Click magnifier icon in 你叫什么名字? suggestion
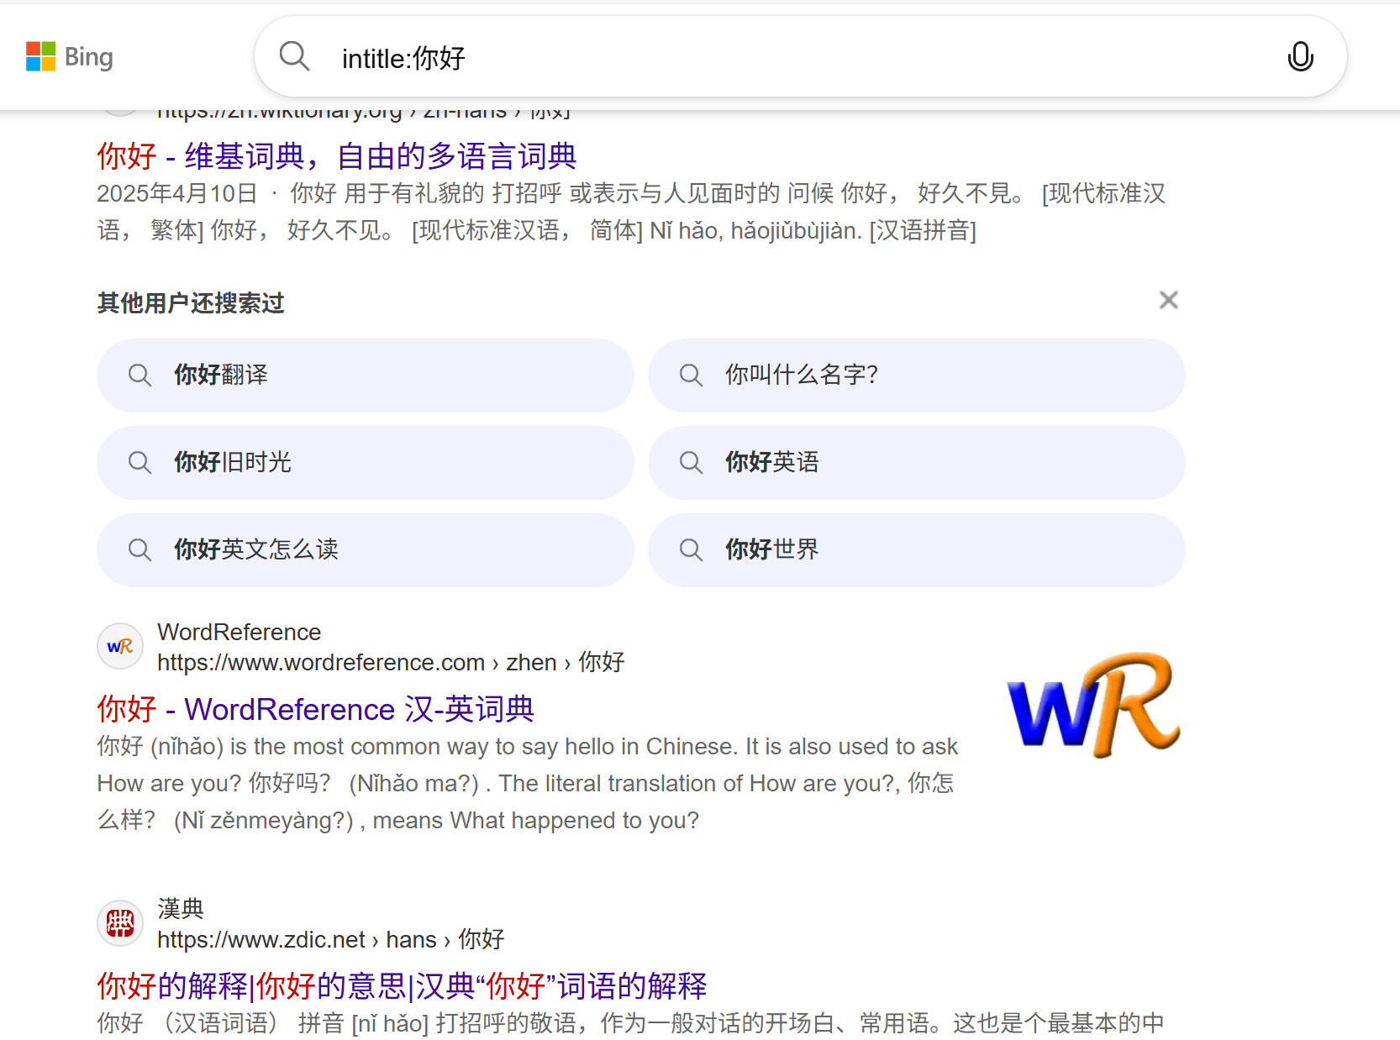The image size is (1400, 1040). pos(691,375)
